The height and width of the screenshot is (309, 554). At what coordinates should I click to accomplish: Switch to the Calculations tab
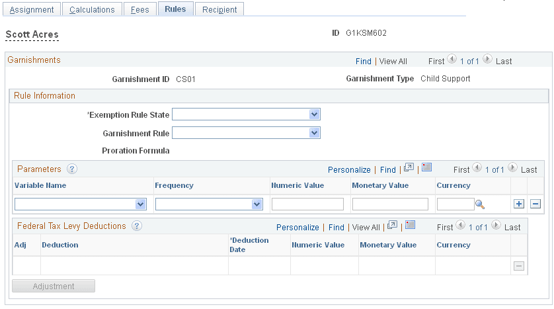[92, 9]
